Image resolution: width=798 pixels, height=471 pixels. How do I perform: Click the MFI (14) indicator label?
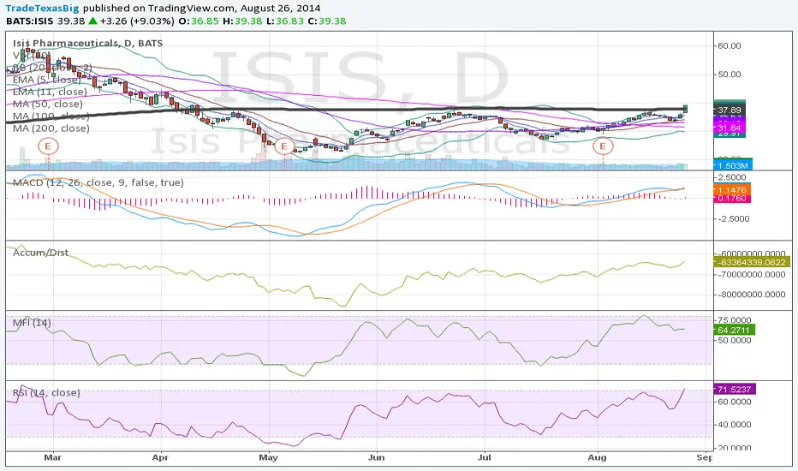click(32, 323)
